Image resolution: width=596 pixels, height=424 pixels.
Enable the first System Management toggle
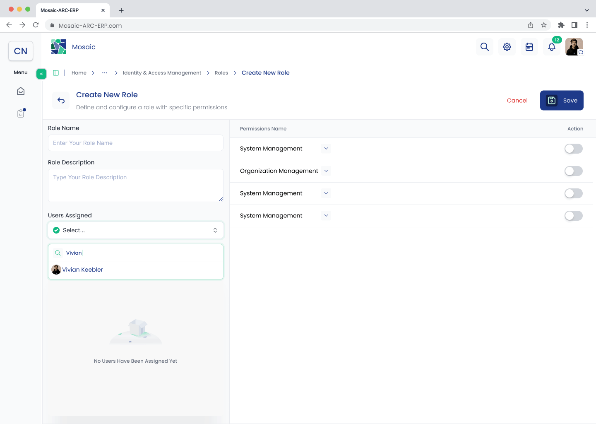574,149
